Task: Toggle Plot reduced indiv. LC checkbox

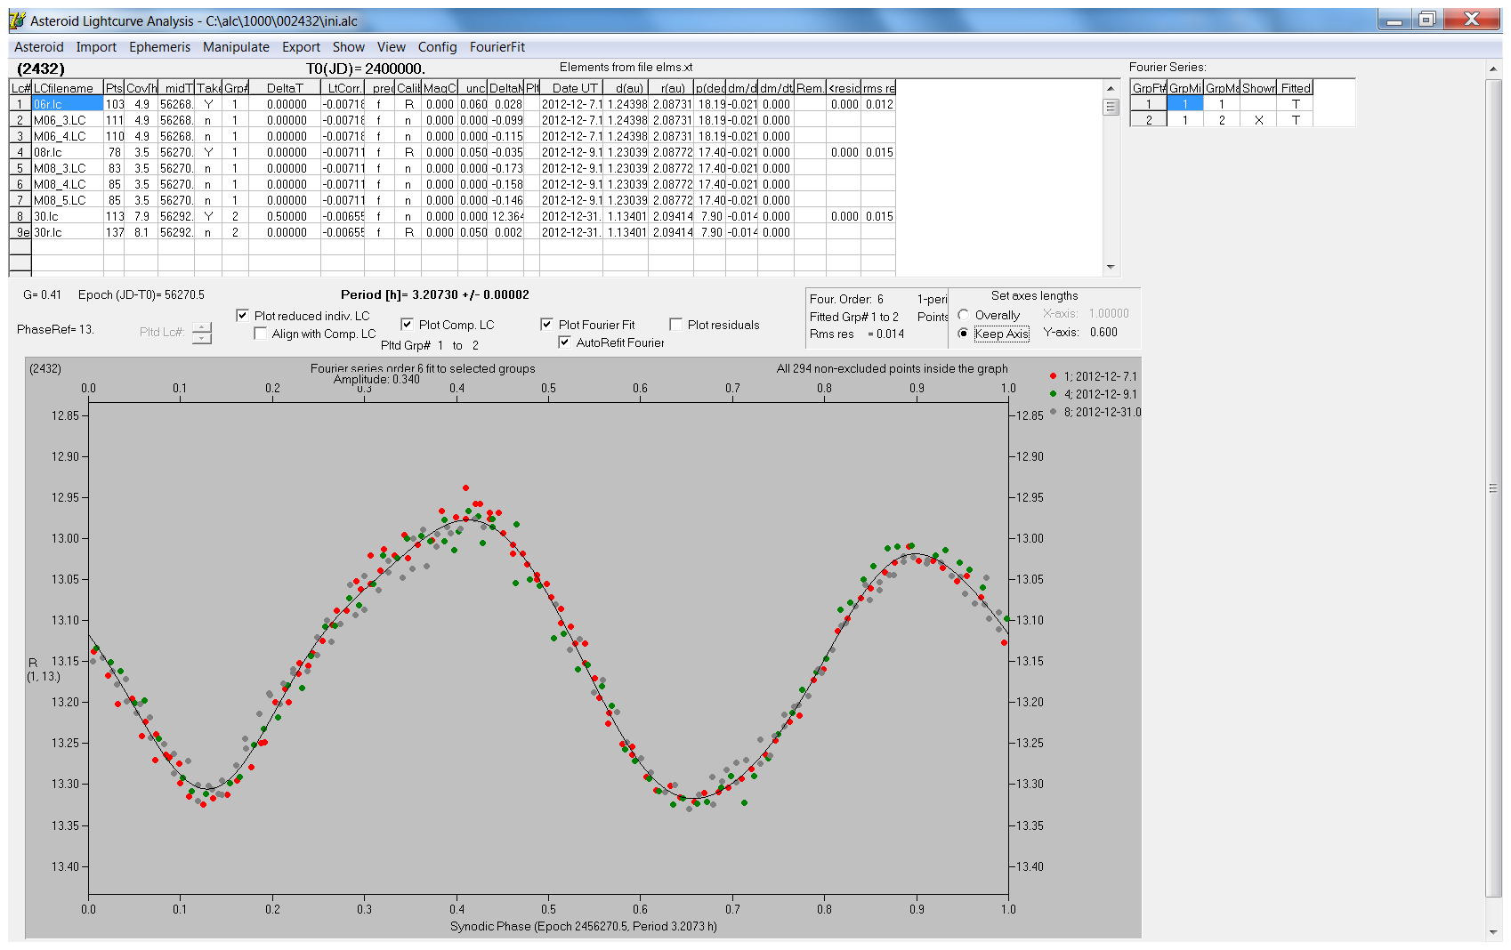Action: point(242,315)
